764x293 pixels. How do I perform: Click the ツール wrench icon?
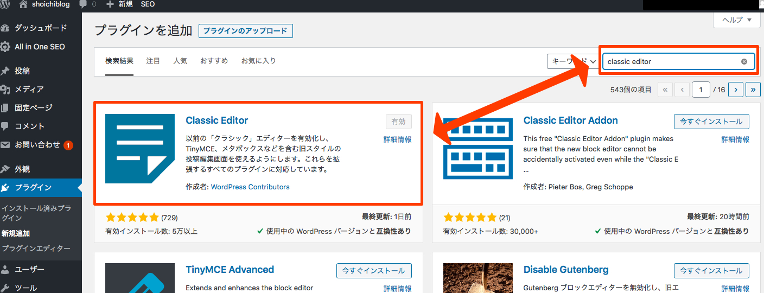[5, 288]
